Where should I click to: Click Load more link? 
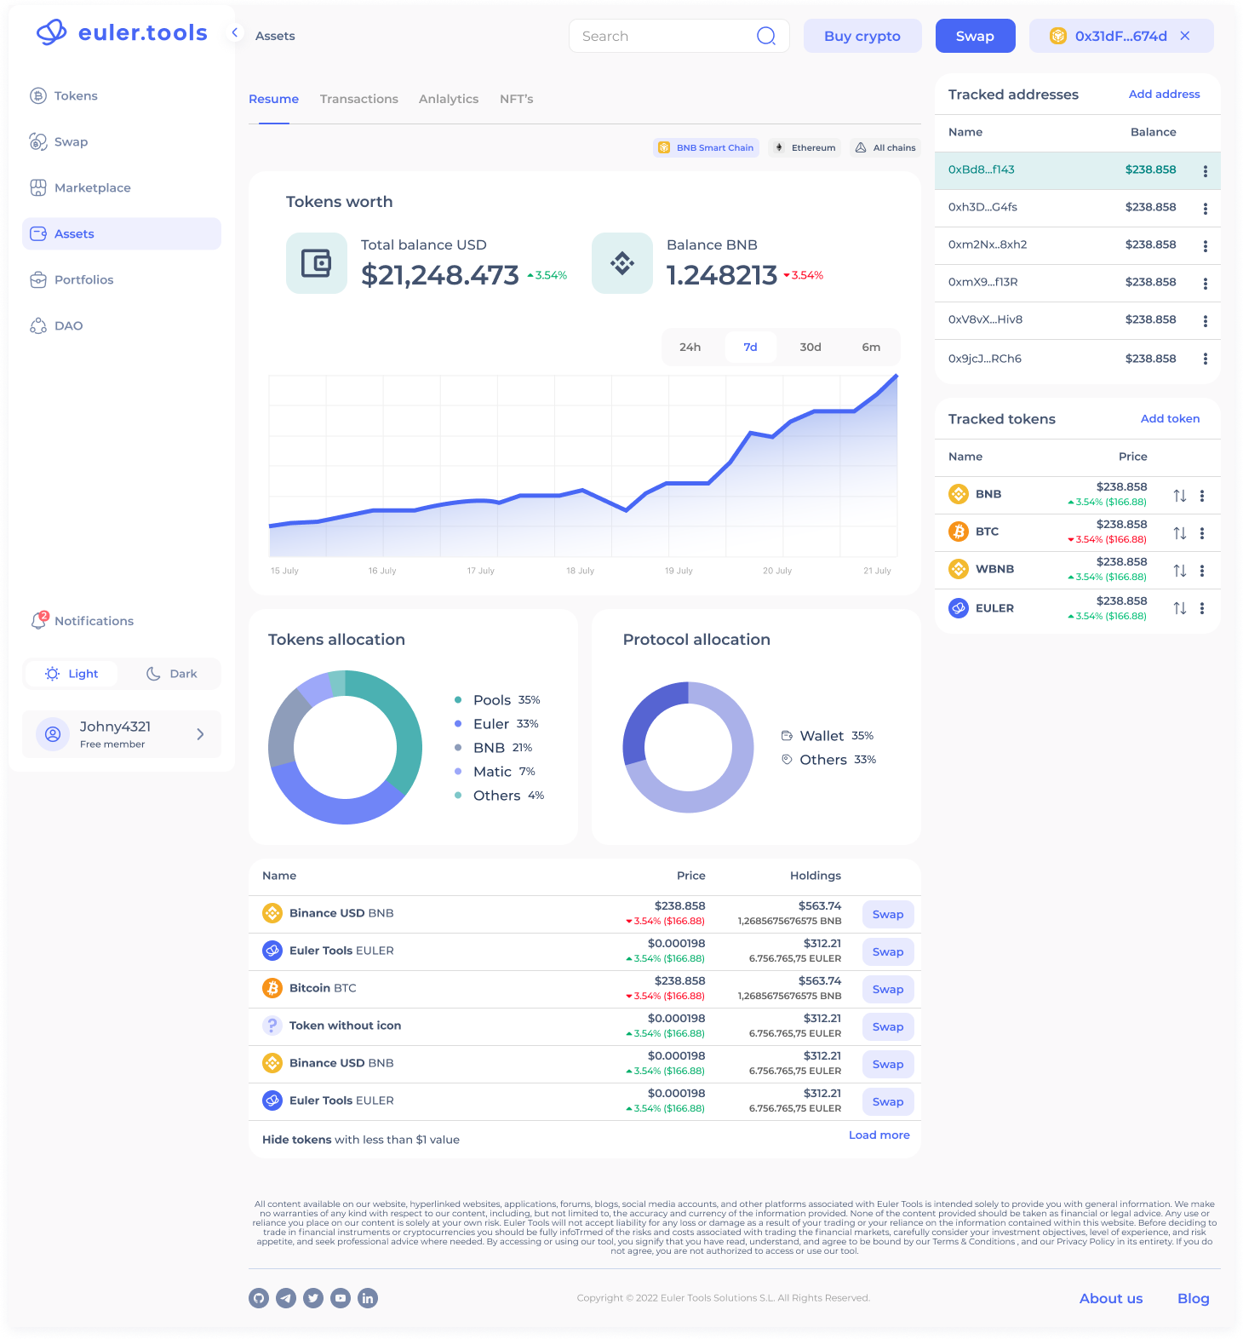(879, 1135)
